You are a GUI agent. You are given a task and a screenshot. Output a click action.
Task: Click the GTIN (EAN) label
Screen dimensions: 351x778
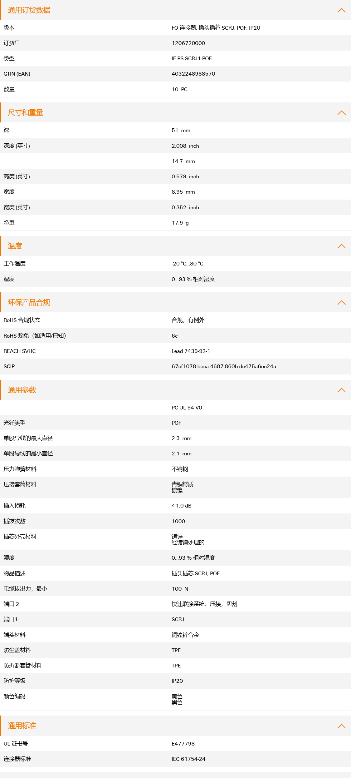pos(17,74)
